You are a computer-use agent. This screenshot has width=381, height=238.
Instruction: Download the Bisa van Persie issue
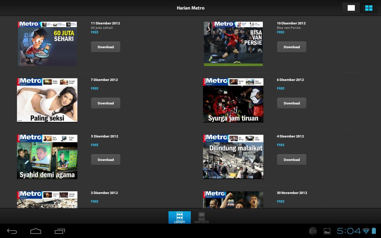click(x=292, y=47)
